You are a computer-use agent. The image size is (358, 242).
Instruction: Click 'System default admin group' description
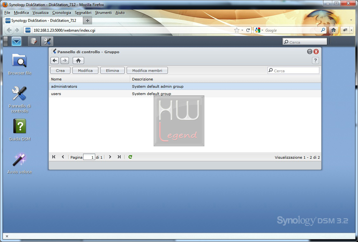click(157, 86)
